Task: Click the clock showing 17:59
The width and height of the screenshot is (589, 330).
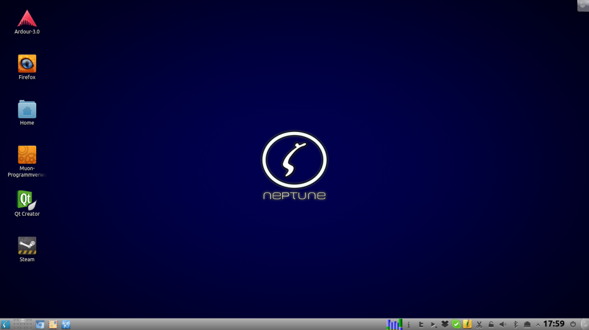Action: (553, 324)
